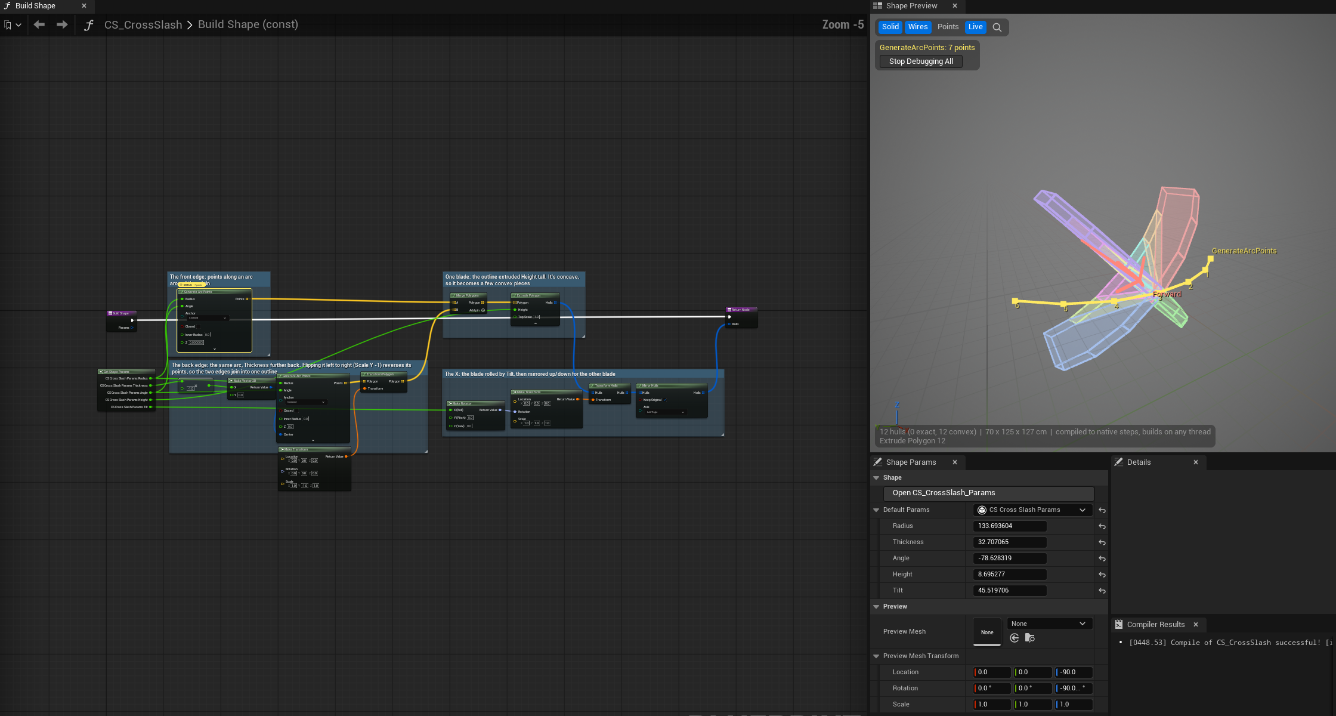Click the Tilt value field
The height and width of the screenshot is (716, 1336).
click(1009, 591)
